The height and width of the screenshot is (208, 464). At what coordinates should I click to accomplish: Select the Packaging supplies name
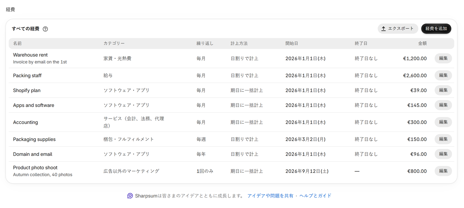pyautogui.click(x=34, y=140)
